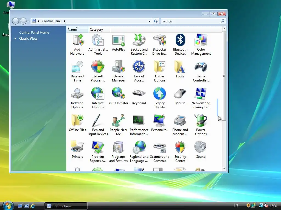The height and width of the screenshot is (210, 281).
Task: Click Show Desktop in Quick Launch
Action: (20, 206)
